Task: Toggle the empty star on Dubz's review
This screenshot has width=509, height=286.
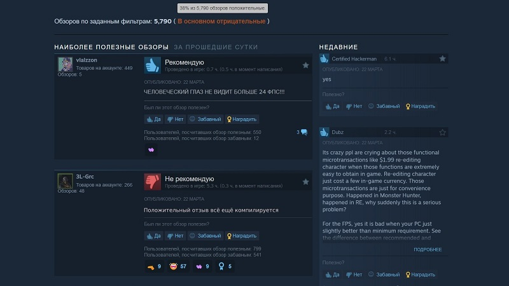Action: point(442,132)
